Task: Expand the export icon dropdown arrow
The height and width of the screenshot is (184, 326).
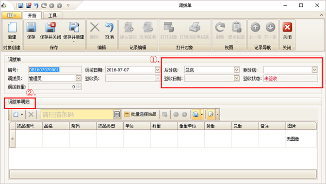Action: [202, 114]
